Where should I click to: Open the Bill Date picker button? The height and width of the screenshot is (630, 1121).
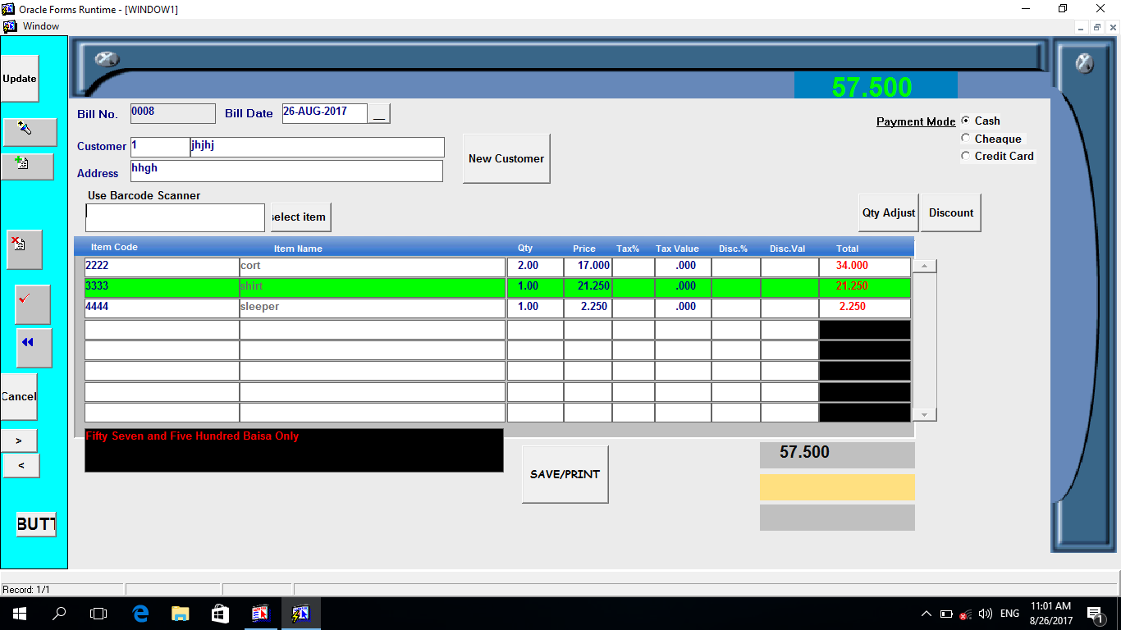click(x=378, y=114)
